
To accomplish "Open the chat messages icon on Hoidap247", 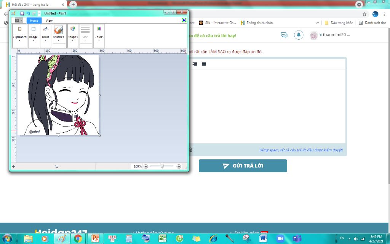I will [x=284, y=35].
